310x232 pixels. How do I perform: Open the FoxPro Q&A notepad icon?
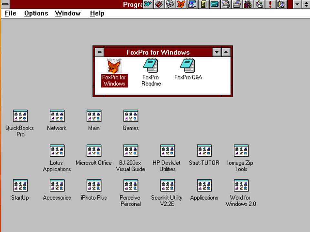click(188, 66)
